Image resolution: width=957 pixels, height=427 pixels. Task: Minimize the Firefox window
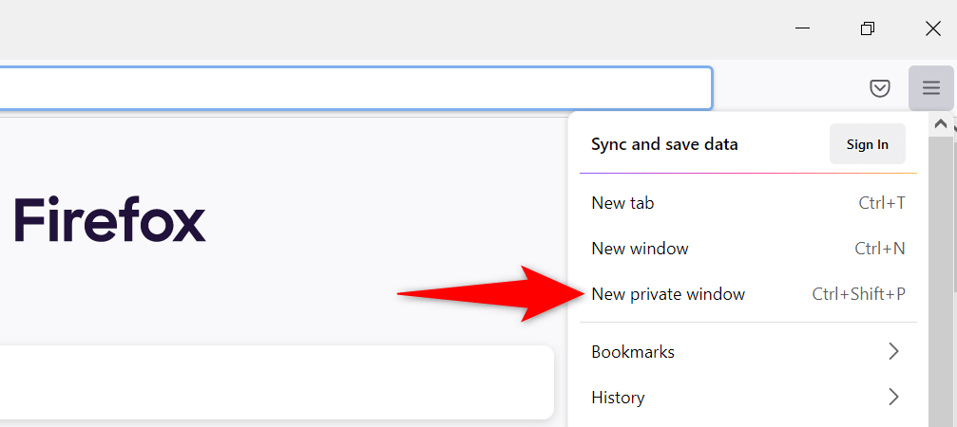(803, 28)
